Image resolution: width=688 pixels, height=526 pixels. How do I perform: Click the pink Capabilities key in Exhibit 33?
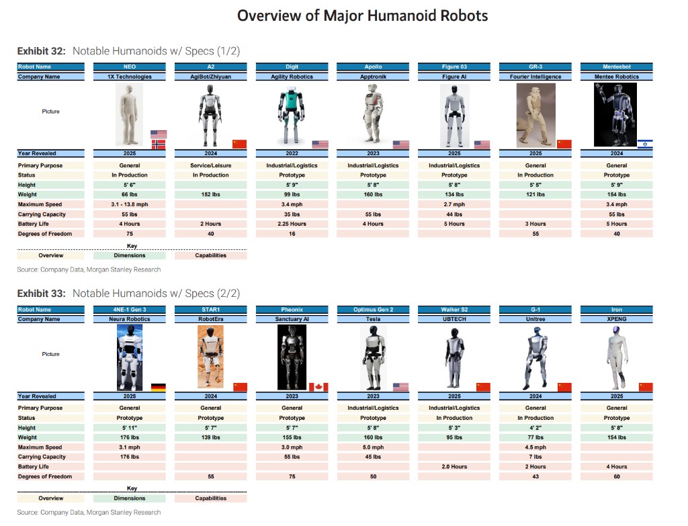[x=210, y=498]
